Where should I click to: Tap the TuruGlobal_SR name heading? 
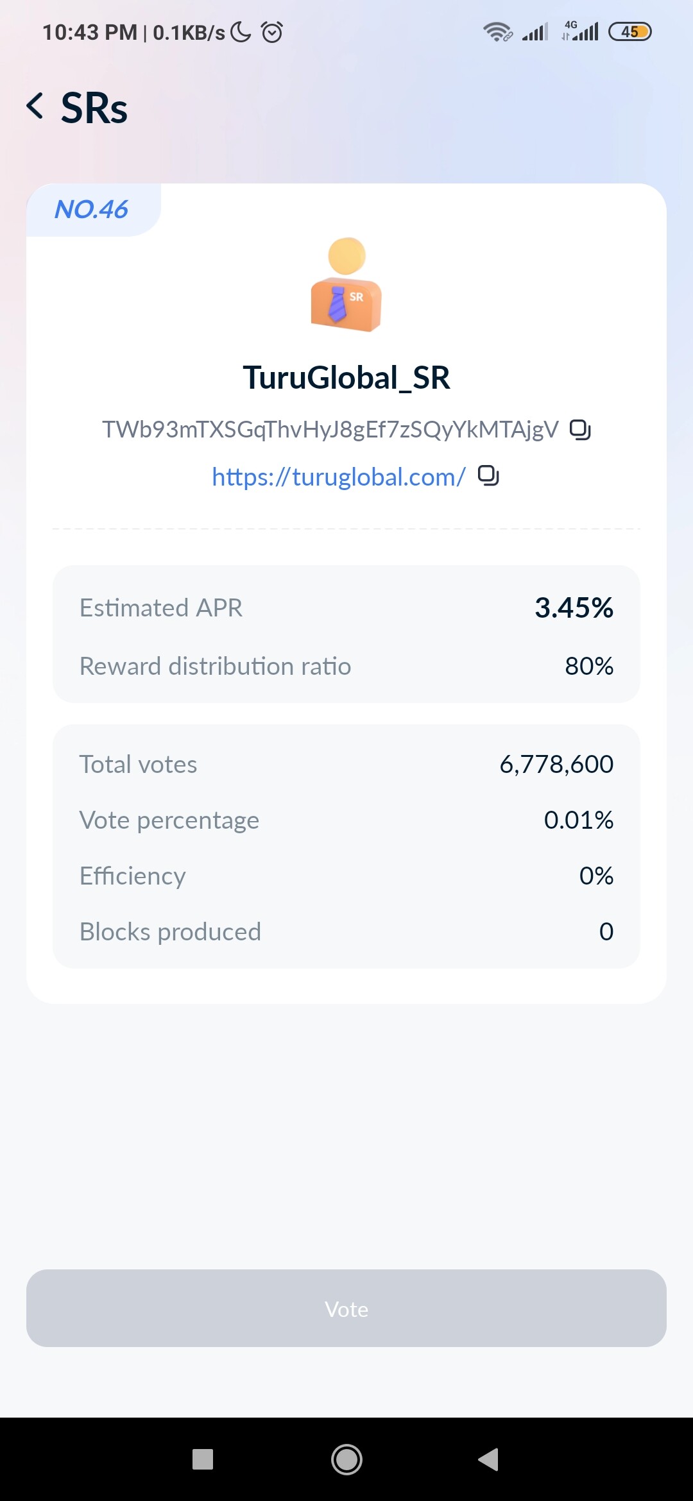346,377
